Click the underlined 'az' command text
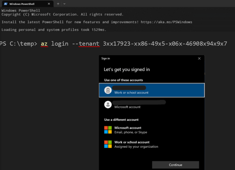235x170 pixels. [44, 44]
